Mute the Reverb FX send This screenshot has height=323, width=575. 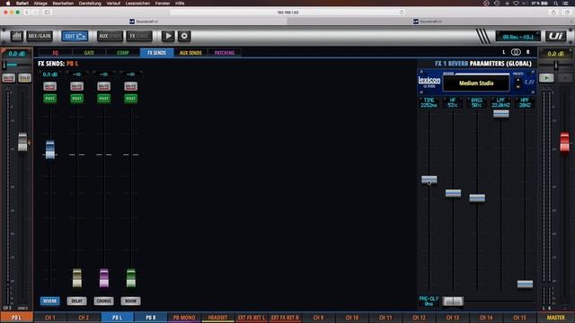pos(50,86)
